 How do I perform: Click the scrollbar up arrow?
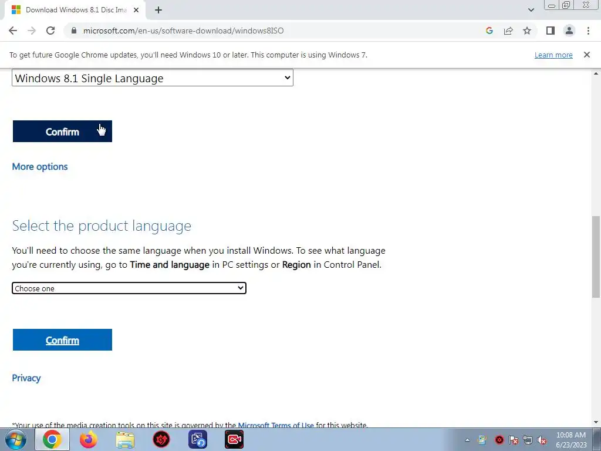[596, 73]
